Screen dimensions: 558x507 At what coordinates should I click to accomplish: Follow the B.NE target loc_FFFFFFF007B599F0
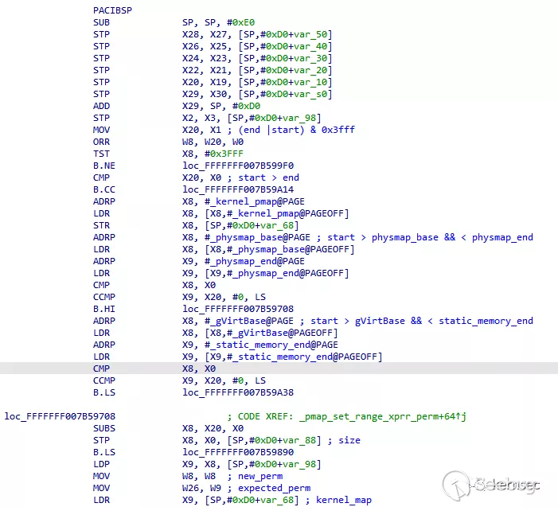tap(238, 166)
